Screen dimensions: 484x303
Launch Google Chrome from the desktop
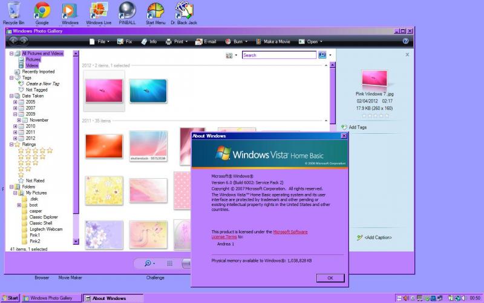[42, 13]
